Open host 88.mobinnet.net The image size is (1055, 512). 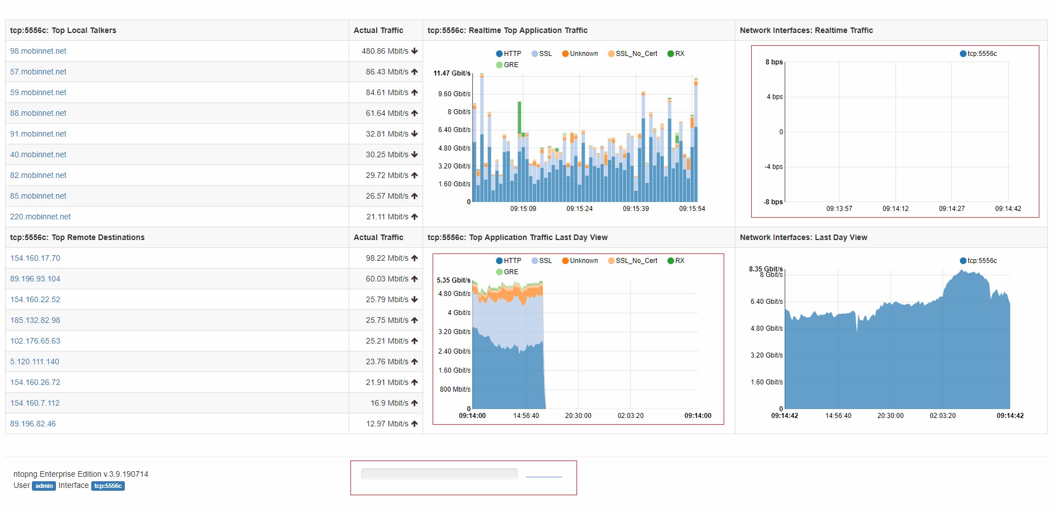pos(38,113)
